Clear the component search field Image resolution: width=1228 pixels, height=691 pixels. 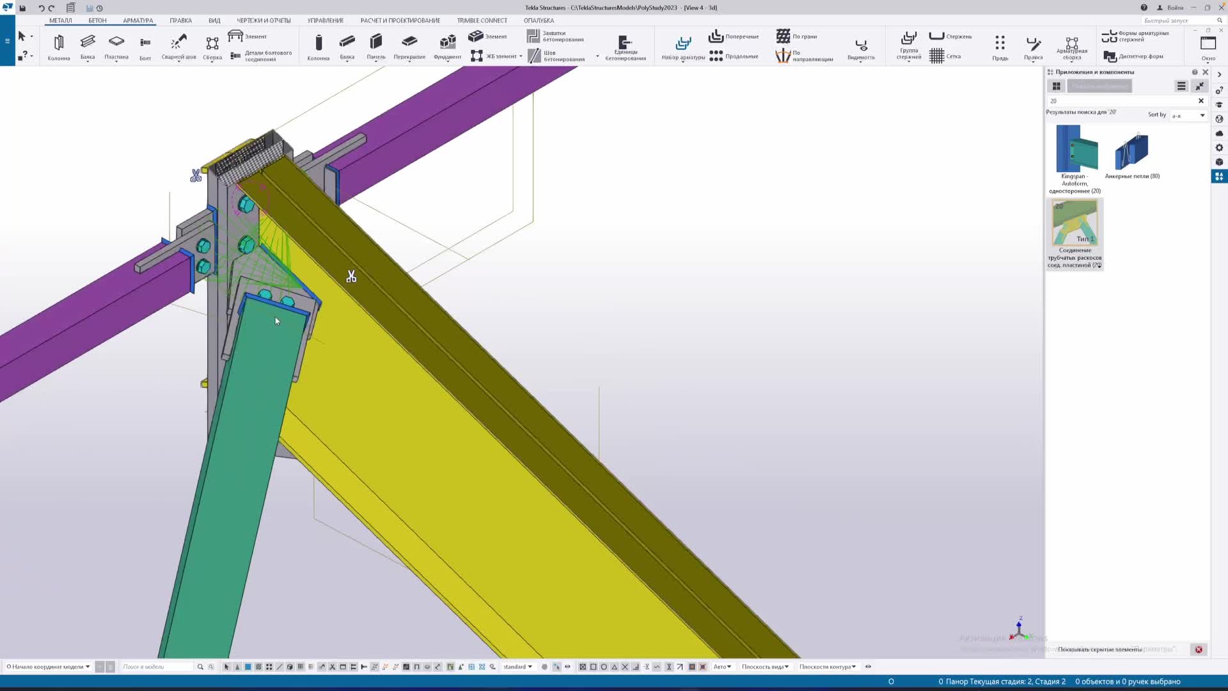click(1200, 100)
